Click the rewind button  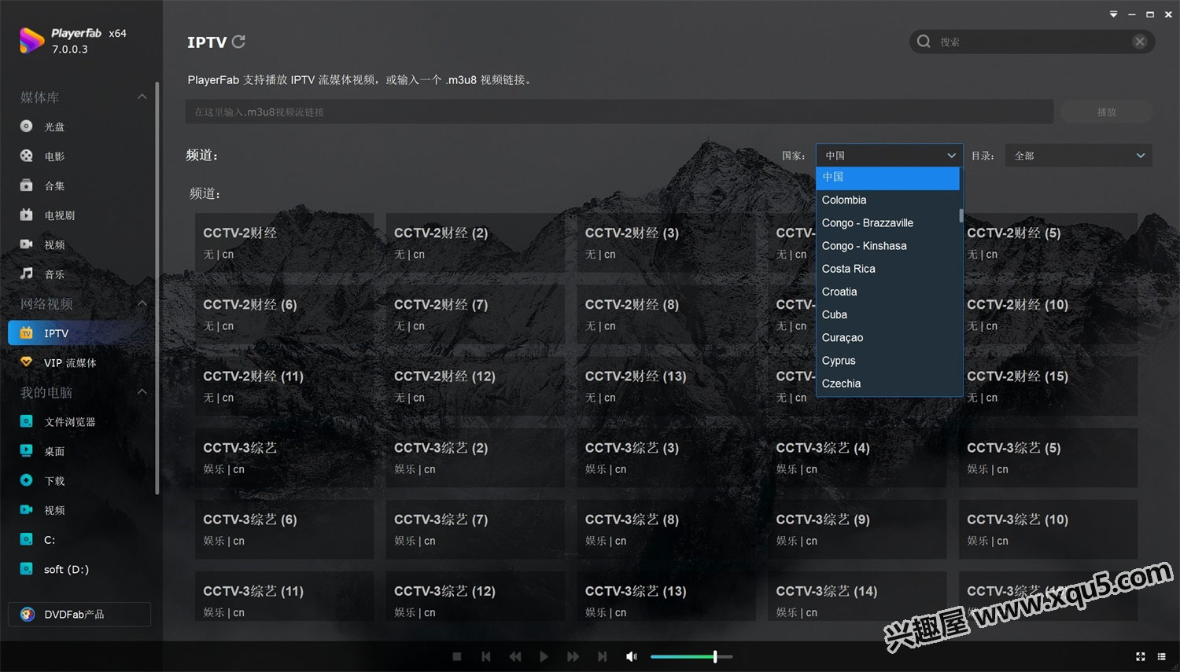click(x=515, y=656)
